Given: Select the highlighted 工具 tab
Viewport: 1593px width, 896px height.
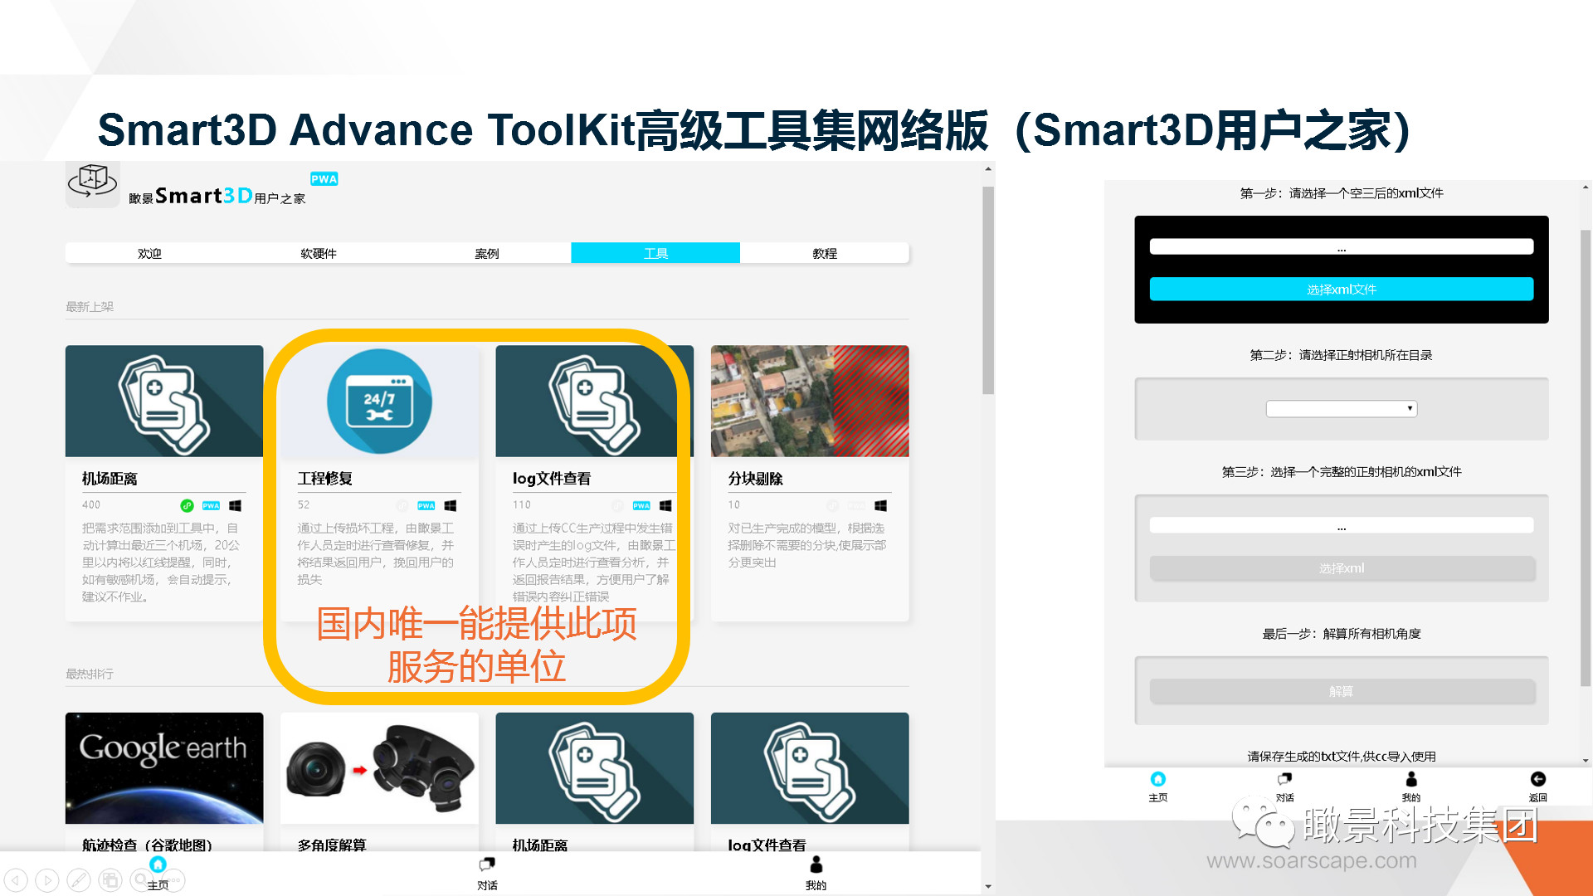Looking at the screenshot, I should [655, 253].
